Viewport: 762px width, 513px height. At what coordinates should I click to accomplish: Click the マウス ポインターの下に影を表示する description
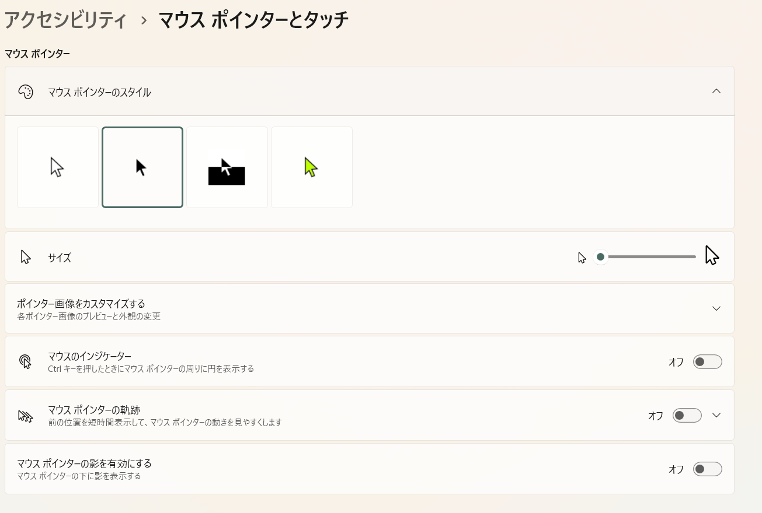click(x=79, y=476)
